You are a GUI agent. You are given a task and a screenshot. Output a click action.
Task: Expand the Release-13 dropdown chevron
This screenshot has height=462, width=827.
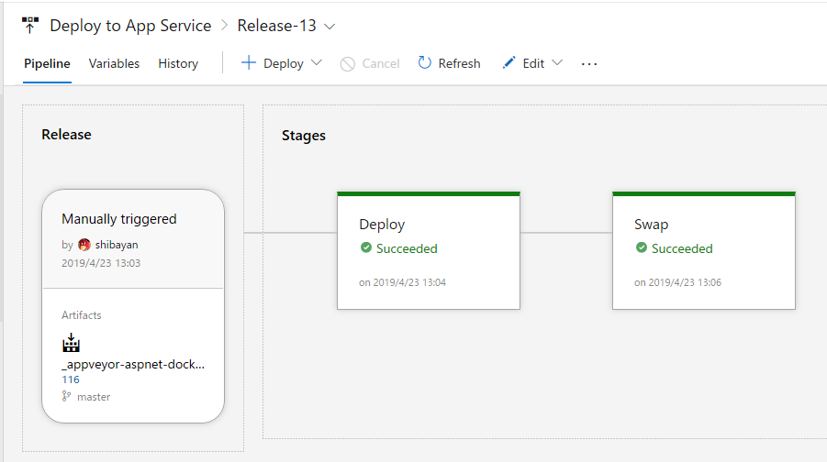click(330, 26)
